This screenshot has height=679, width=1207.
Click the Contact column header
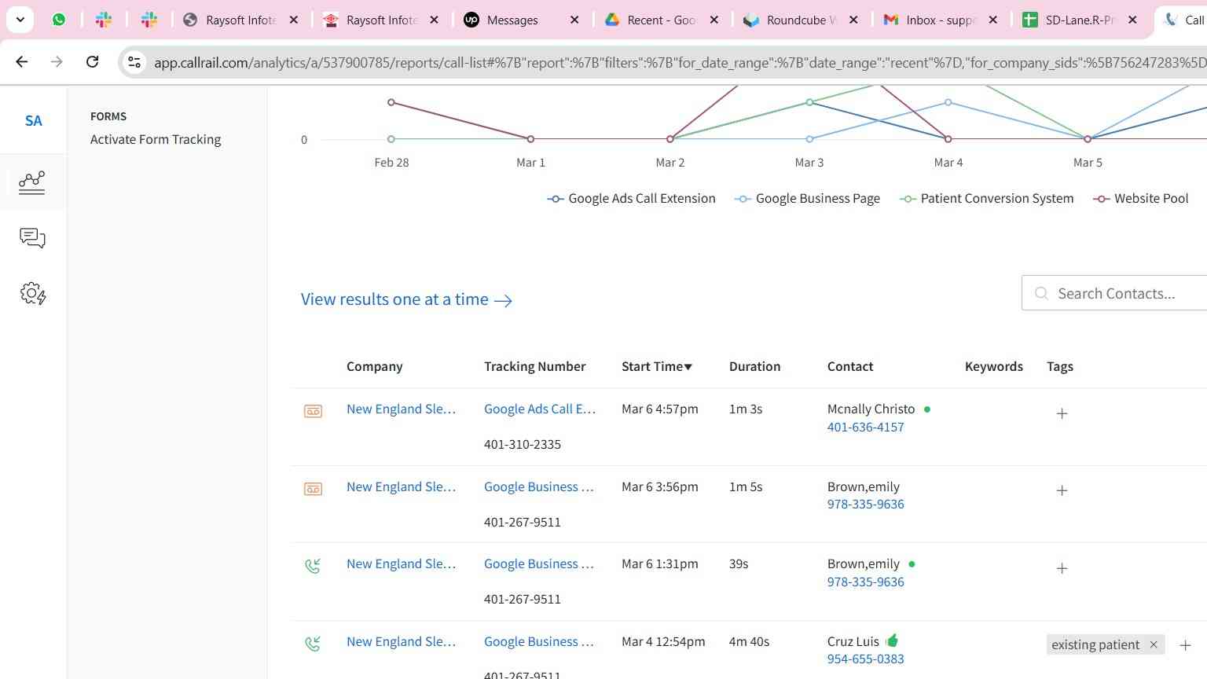click(850, 366)
